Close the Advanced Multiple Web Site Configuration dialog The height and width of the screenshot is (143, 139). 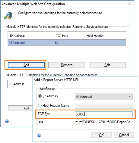tap(129, 4)
